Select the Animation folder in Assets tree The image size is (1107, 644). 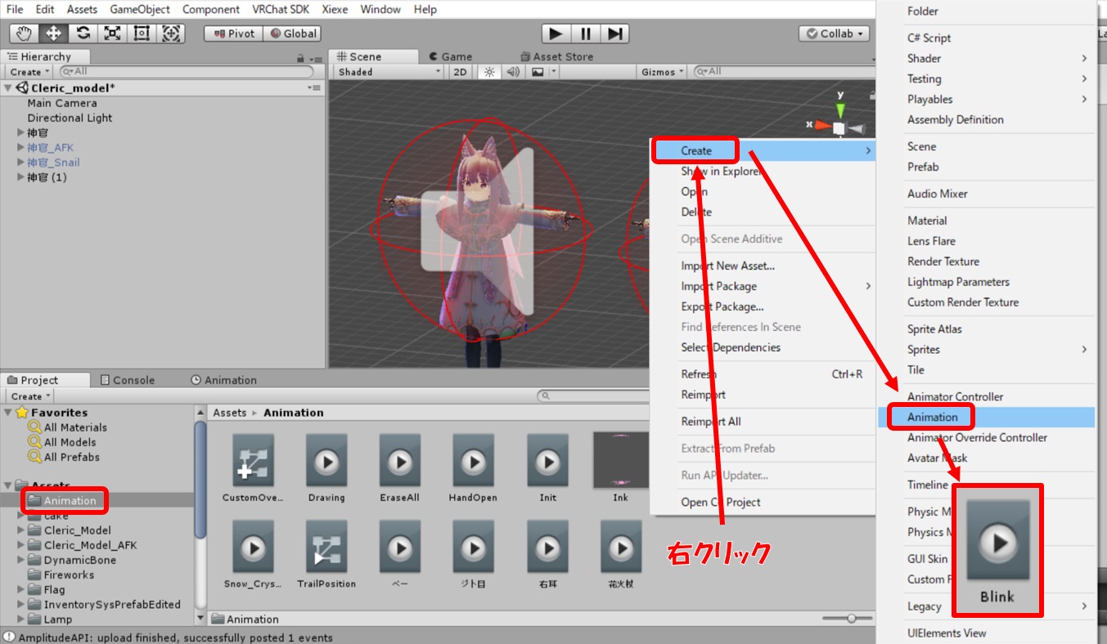pos(70,501)
